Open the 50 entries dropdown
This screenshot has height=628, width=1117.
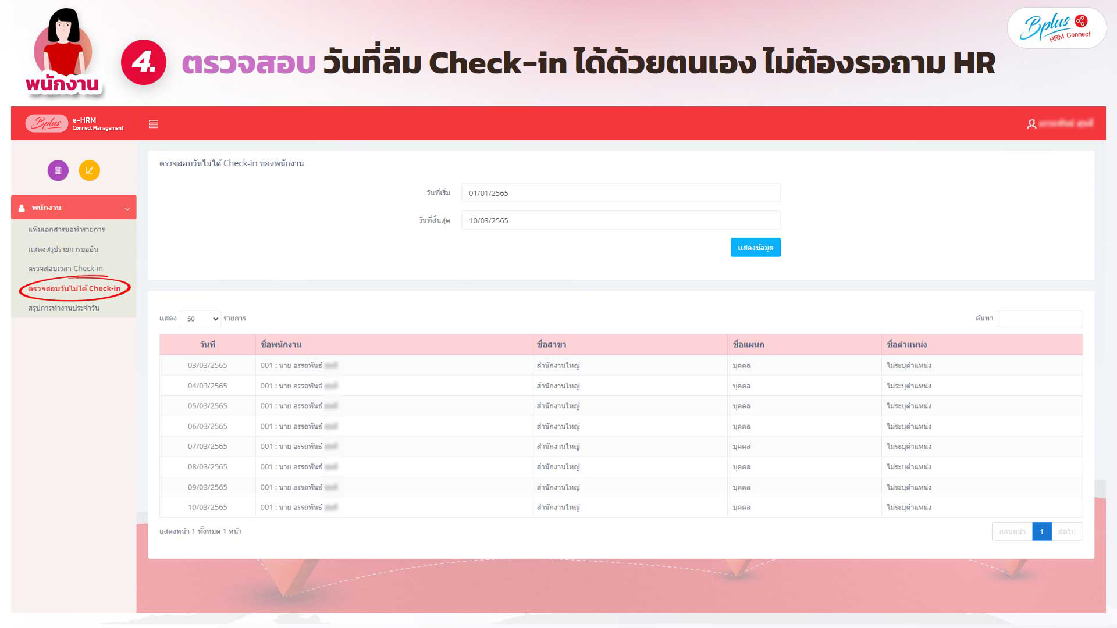[200, 319]
